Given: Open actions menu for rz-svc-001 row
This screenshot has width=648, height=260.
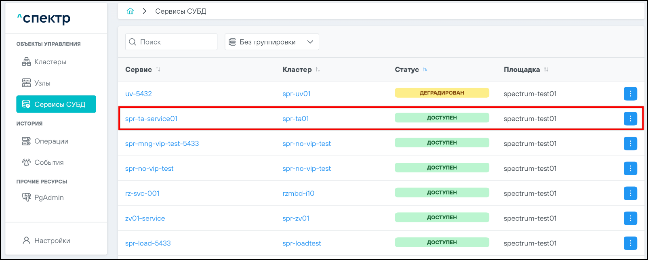Looking at the screenshot, I should [x=630, y=193].
